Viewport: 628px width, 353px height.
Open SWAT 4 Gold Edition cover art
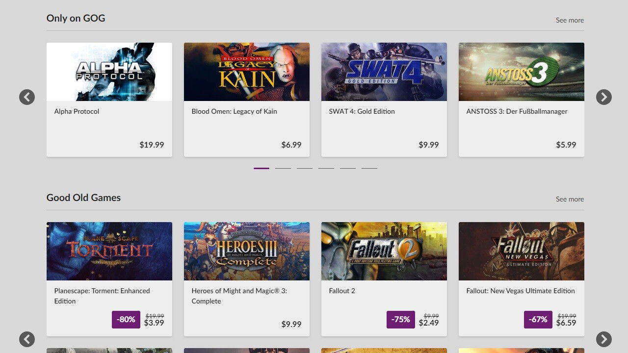tap(384, 72)
